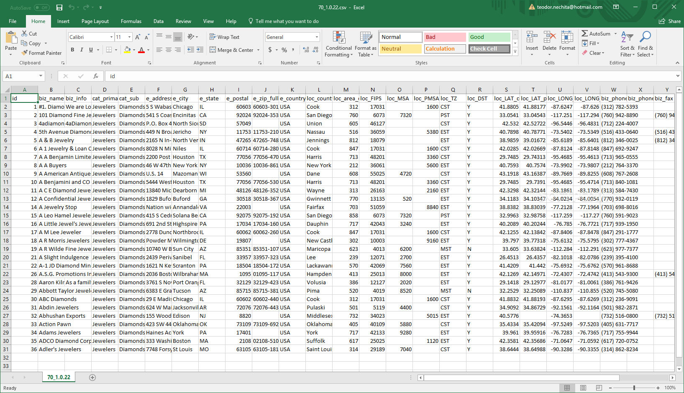The height and width of the screenshot is (393, 684).
Task: Toggle Bottom Align
Action: pyautogui.click(x=178, y=37)
